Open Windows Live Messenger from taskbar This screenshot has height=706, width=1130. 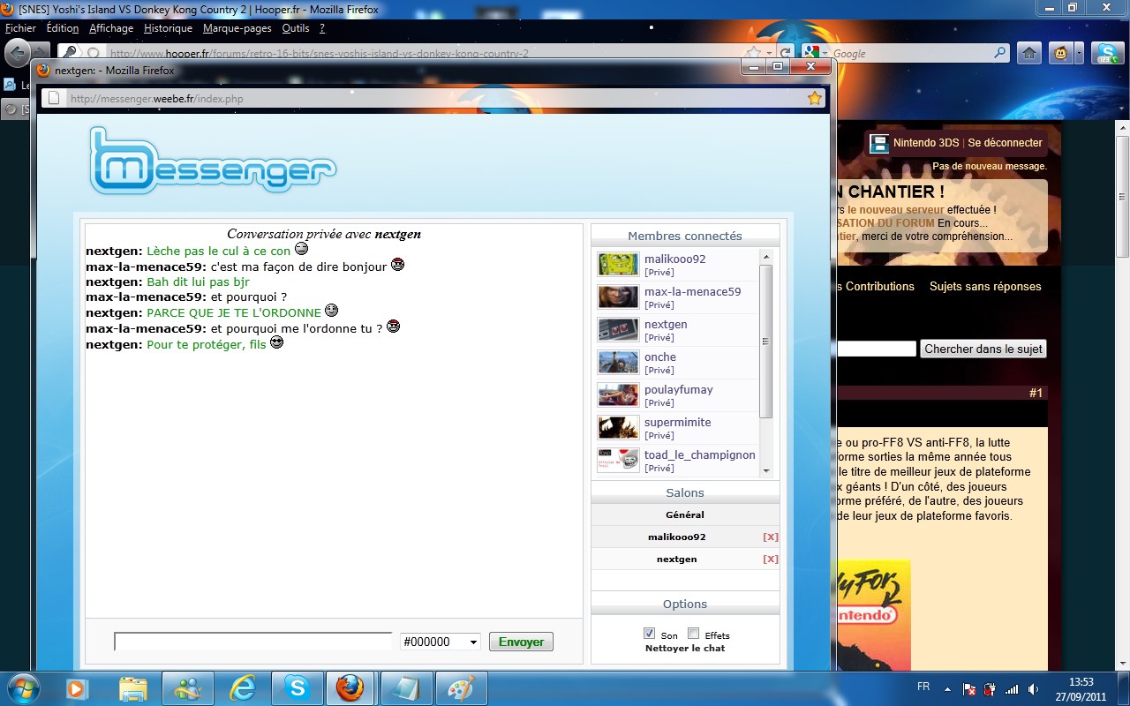[x=188, y=688]
